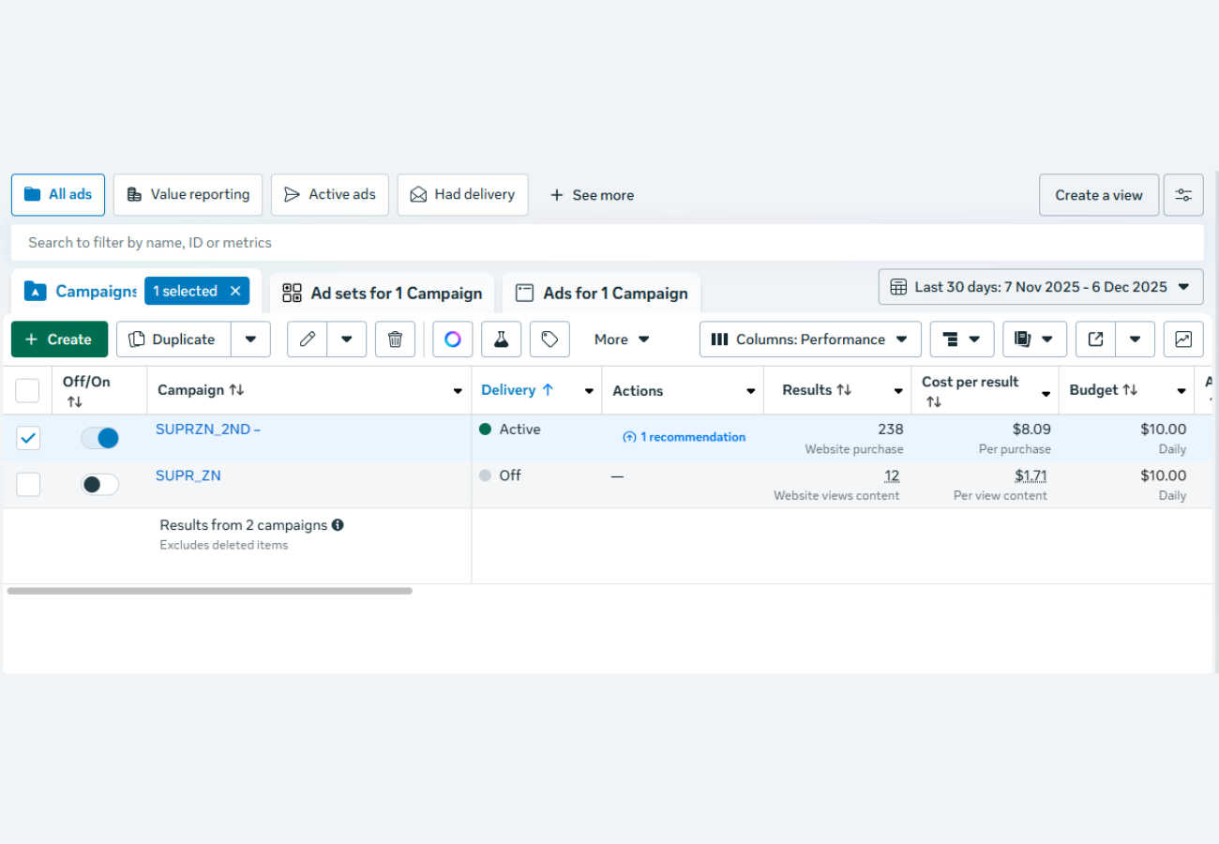Viewport: 1219px width, 844px height.
Task: Open filter settings sliders icon
Action: (1183, 195)
